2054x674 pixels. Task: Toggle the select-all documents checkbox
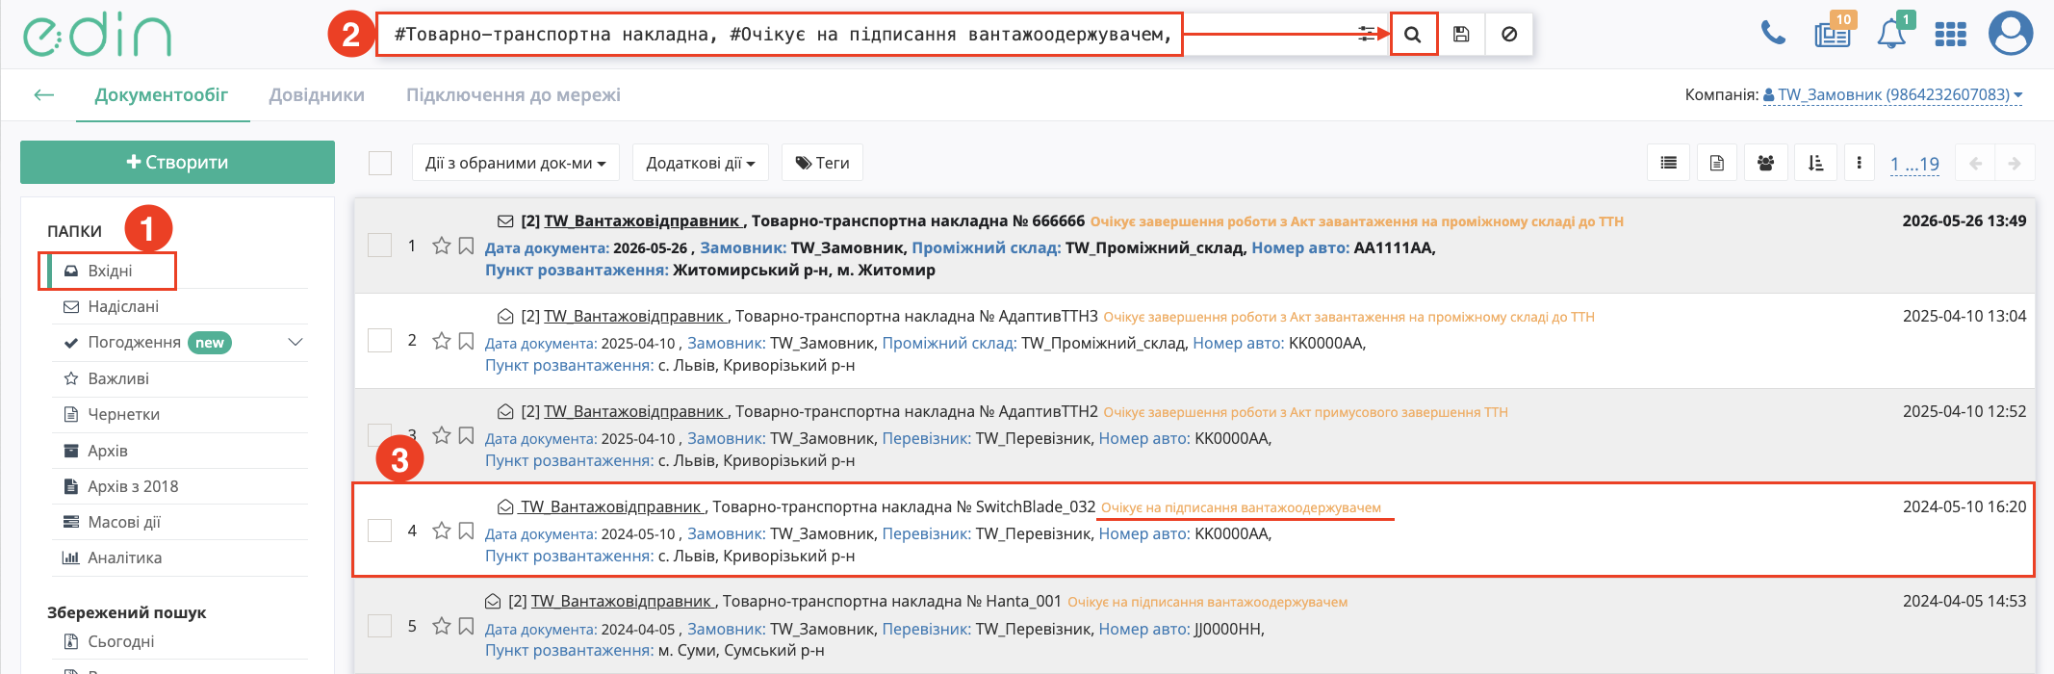(x=380, y=163)
